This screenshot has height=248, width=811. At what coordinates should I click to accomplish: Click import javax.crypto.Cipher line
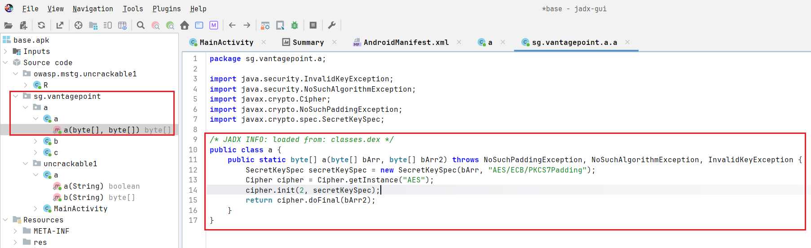270,99
